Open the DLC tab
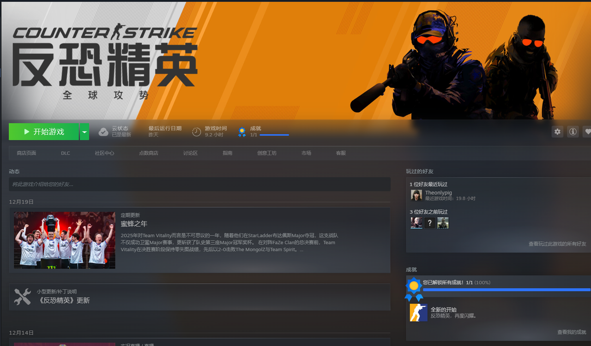The image size is (591, 346). (66, 153)
